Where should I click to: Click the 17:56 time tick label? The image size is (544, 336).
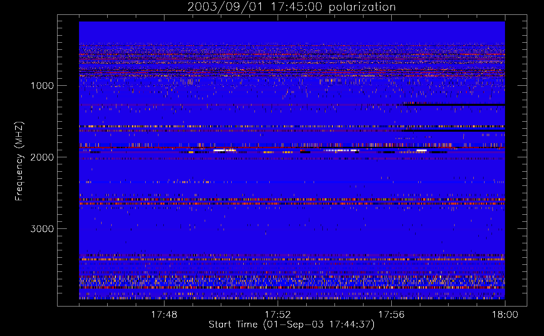[x=391, y=315]
